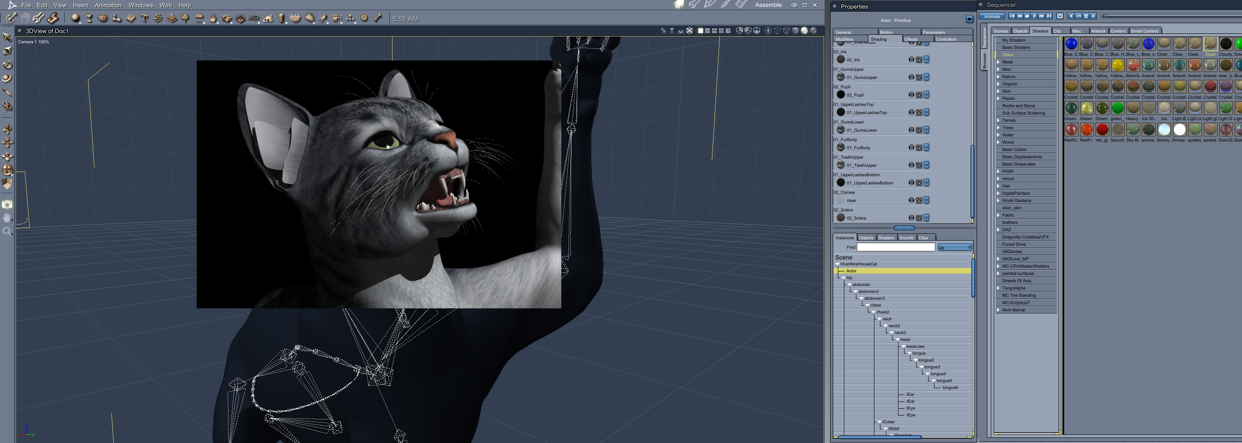Insert a fire primitive
Viewport: 1242px width, 443px height.
click(213, 18)
